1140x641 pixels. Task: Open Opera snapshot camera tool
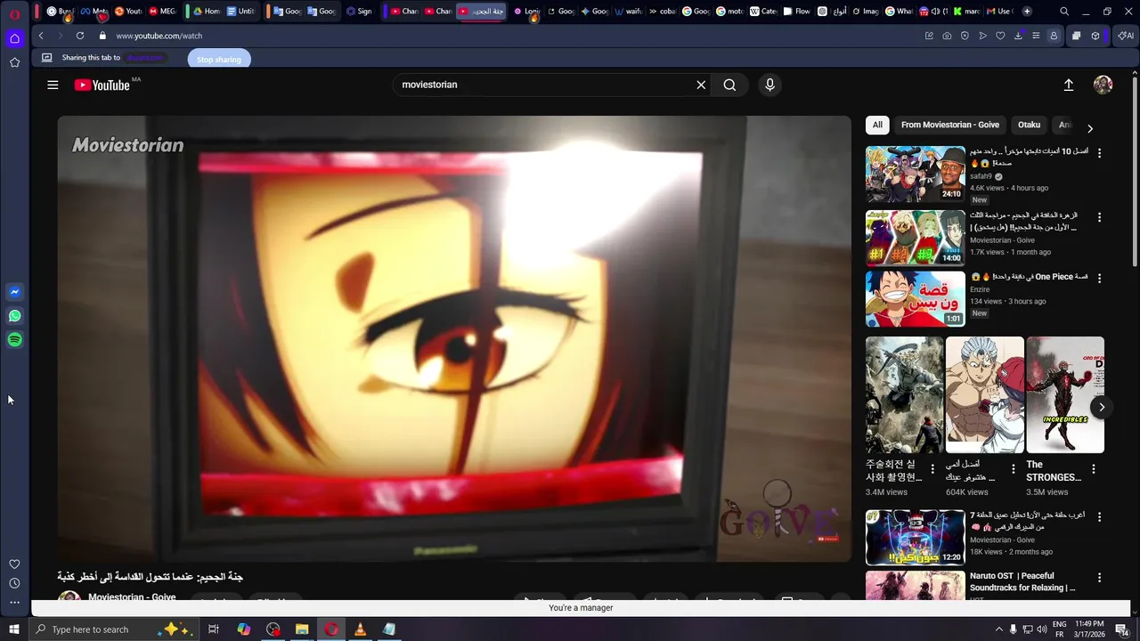tap(947, 36)
